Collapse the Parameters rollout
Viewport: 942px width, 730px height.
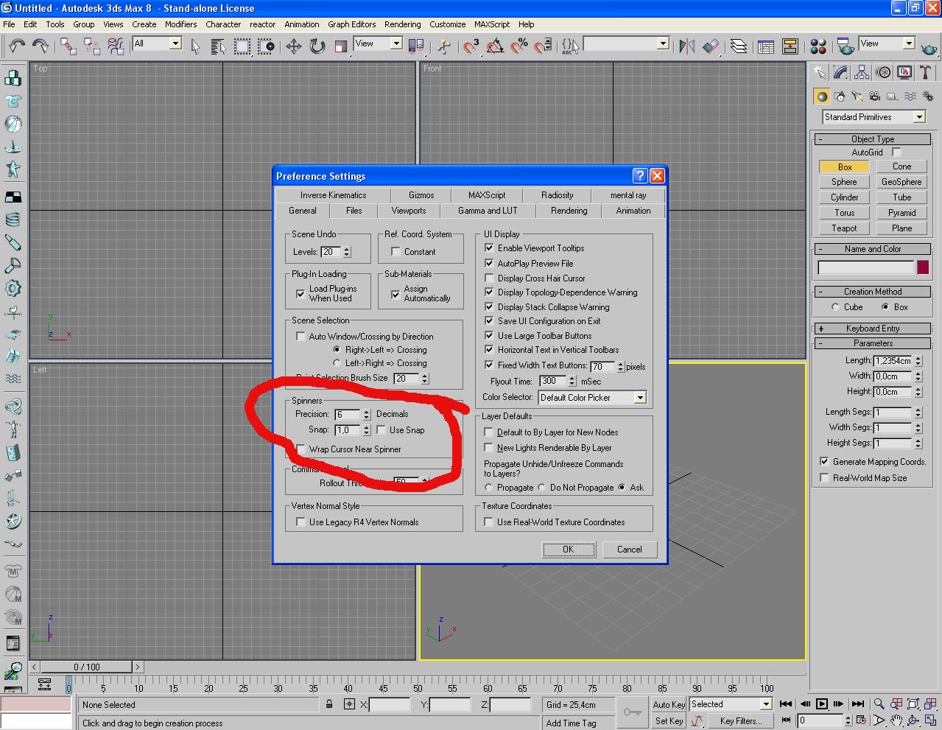point(873,343)
